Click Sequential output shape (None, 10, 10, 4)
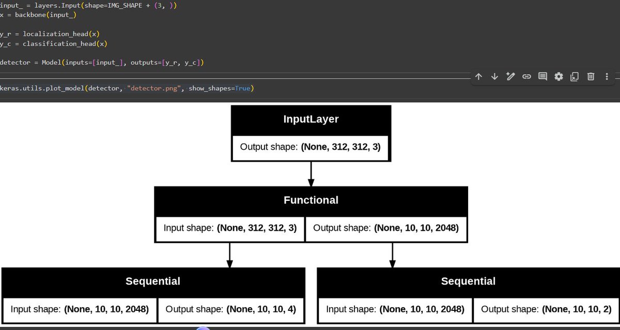This screenshot has height=330, width=620. point(230,310)
